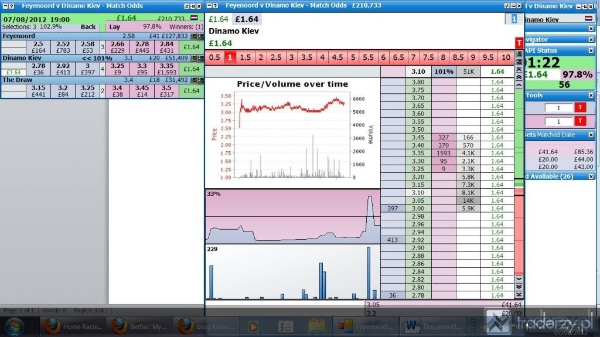The height and width of the screenshot is (337, 600).
Task: Click the double up arrow on ladder
Action: tap(519, 78)
